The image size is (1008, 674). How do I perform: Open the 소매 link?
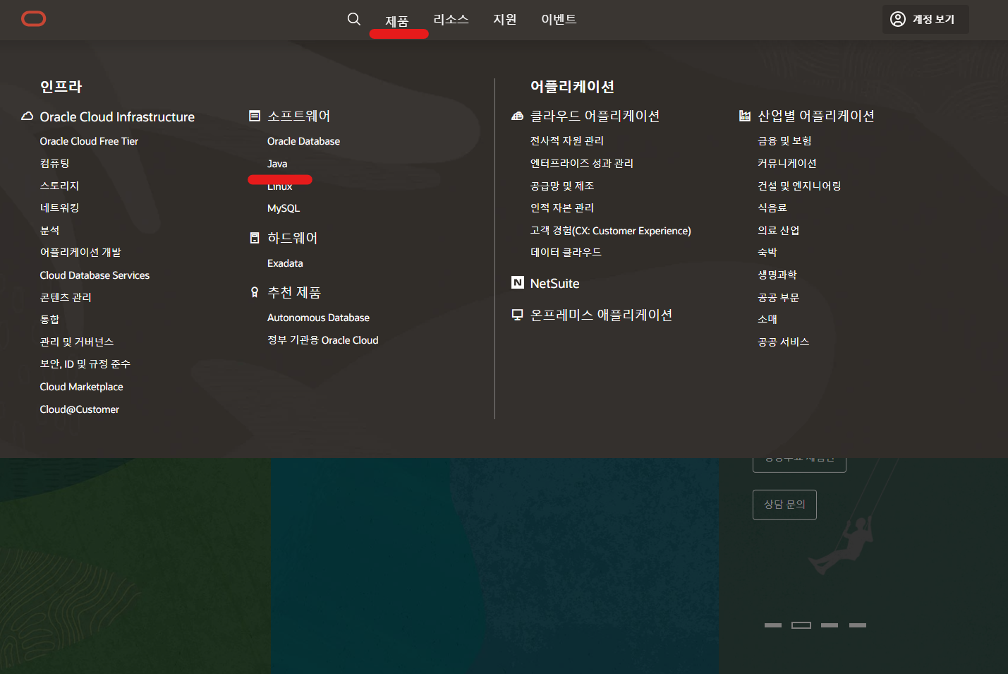click(x=767, y=320)
